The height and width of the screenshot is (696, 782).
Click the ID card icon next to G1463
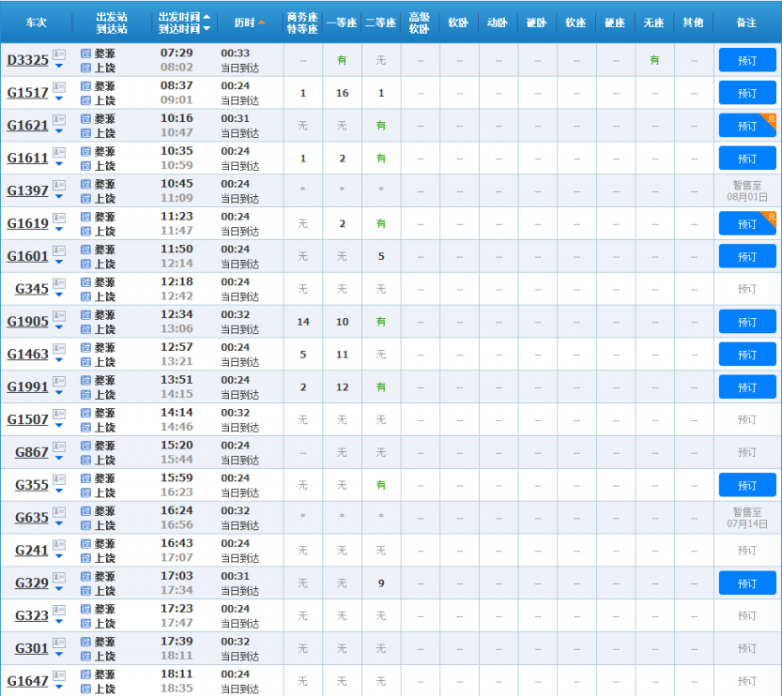point(59,348)
